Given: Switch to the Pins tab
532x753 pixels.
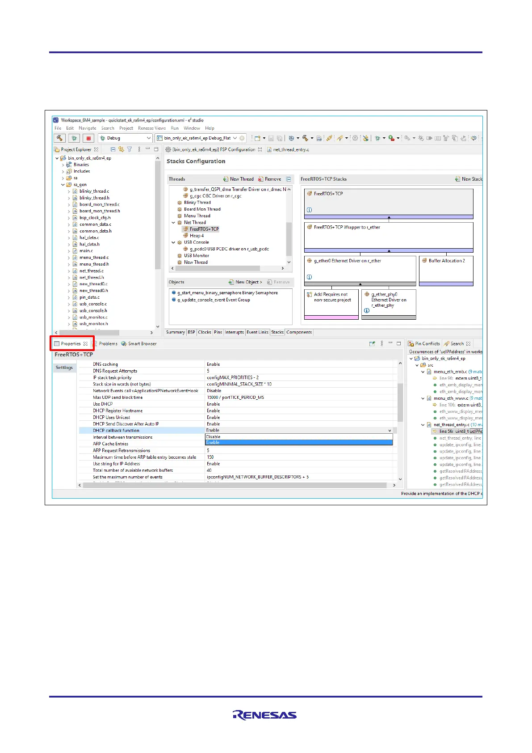Looking at the screenshot, I should (x=218, y=332).
